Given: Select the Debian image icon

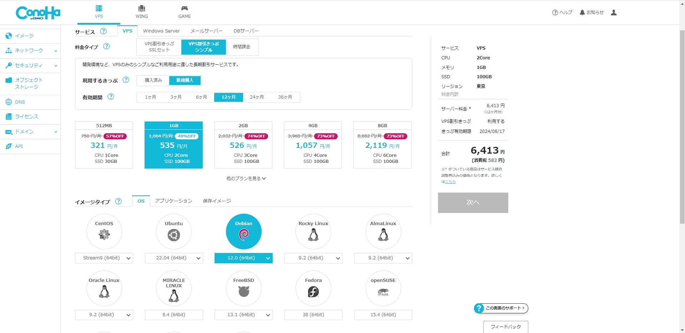Looking at the screenshot, I should [x=244, y=232].
